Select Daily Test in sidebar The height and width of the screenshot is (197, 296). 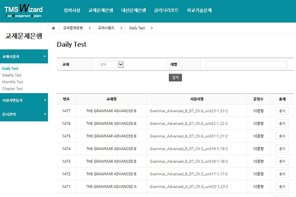pos(10,68)
